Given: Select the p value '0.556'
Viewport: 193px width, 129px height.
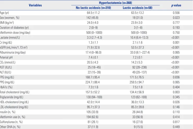Looking at the screenshot, I should pyautogui.click(x=176, y=13).
